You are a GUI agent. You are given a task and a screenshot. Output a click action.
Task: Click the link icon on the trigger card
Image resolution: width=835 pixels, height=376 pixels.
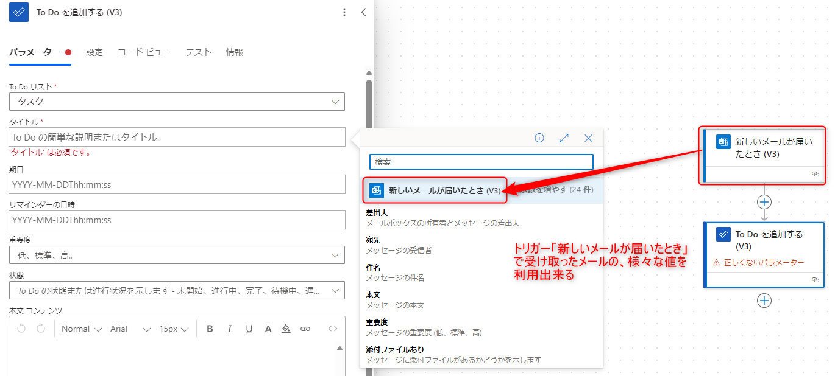tap(815, 174)
